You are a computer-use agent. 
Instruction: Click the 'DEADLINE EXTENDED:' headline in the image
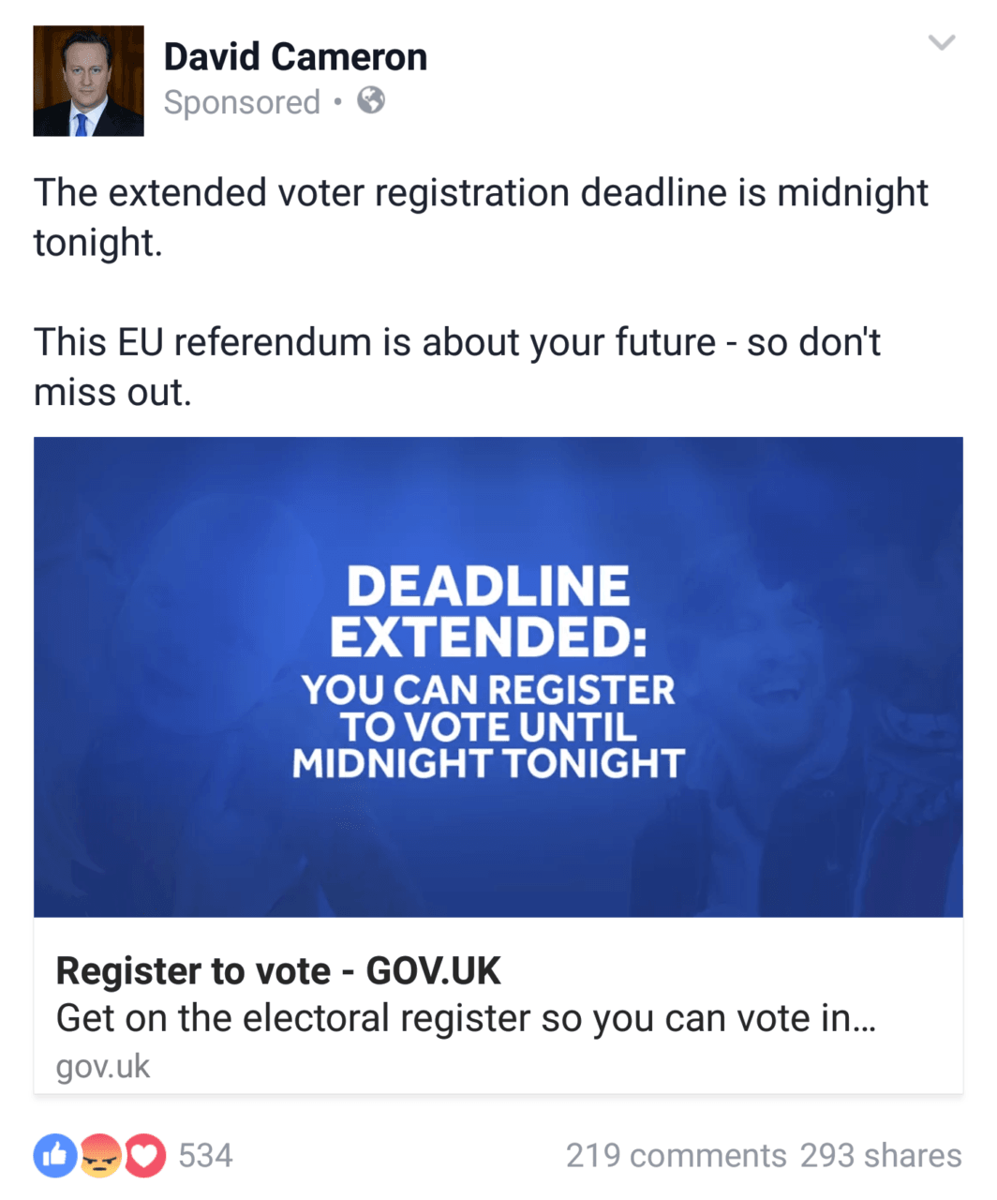(x=488, y=611)
